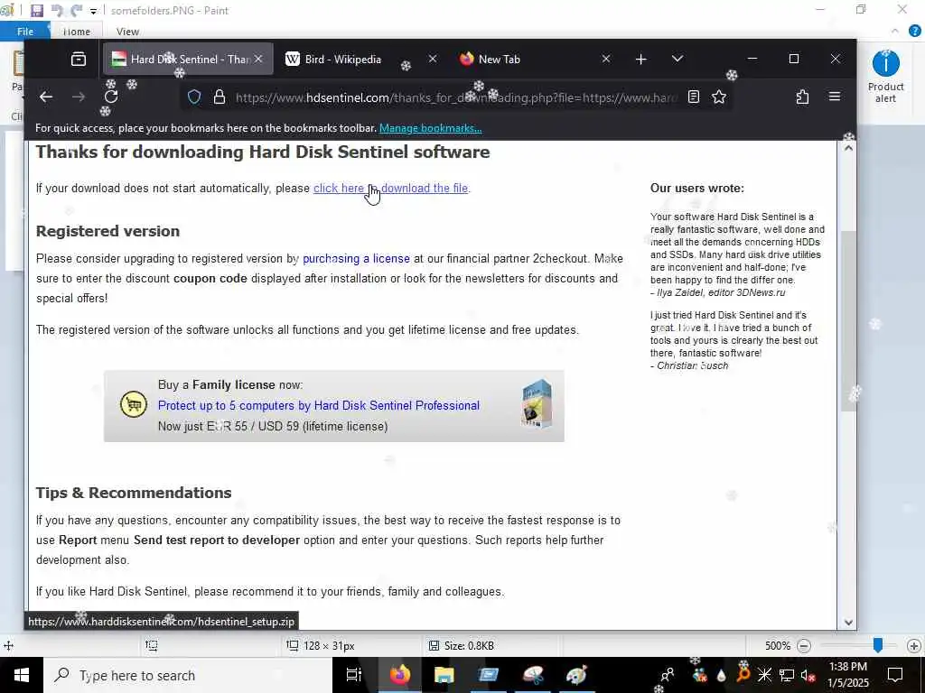Viewport: 925px width, 693px height.
Task: Click the 500% zoom level text
Action: click(778, 646)
